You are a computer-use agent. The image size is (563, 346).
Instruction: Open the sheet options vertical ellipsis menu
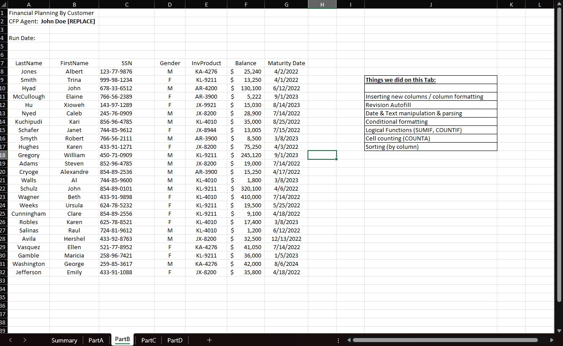[338, 340]
